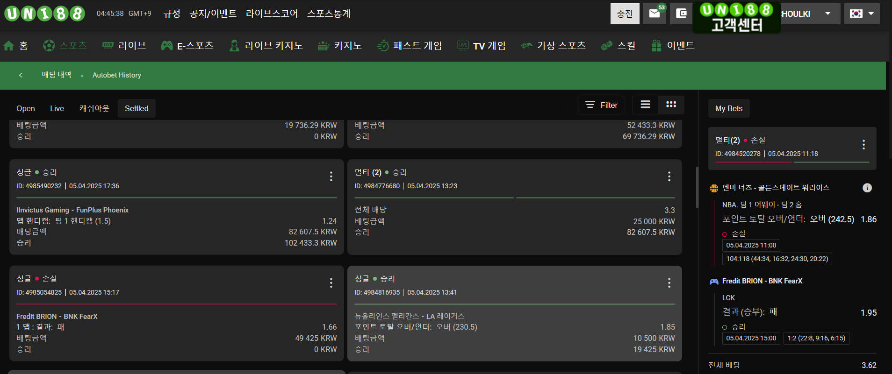Open options menu for bet 4984816935
892x374 pixels.
click(x=669, y=282)
